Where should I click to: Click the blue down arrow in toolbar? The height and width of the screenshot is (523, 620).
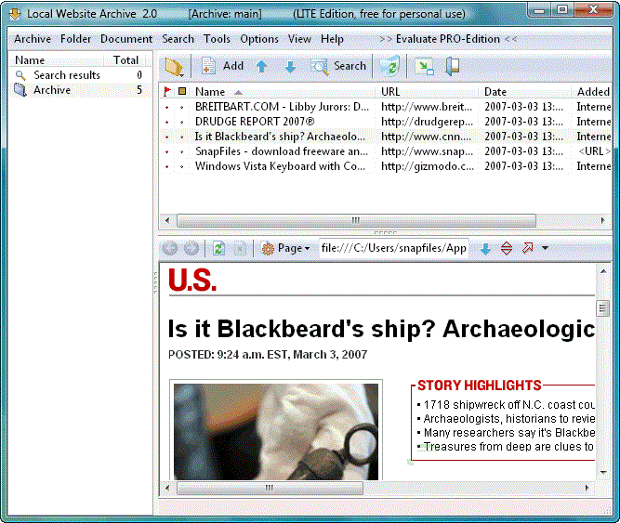pyautogui.click(x=290, y=67)
